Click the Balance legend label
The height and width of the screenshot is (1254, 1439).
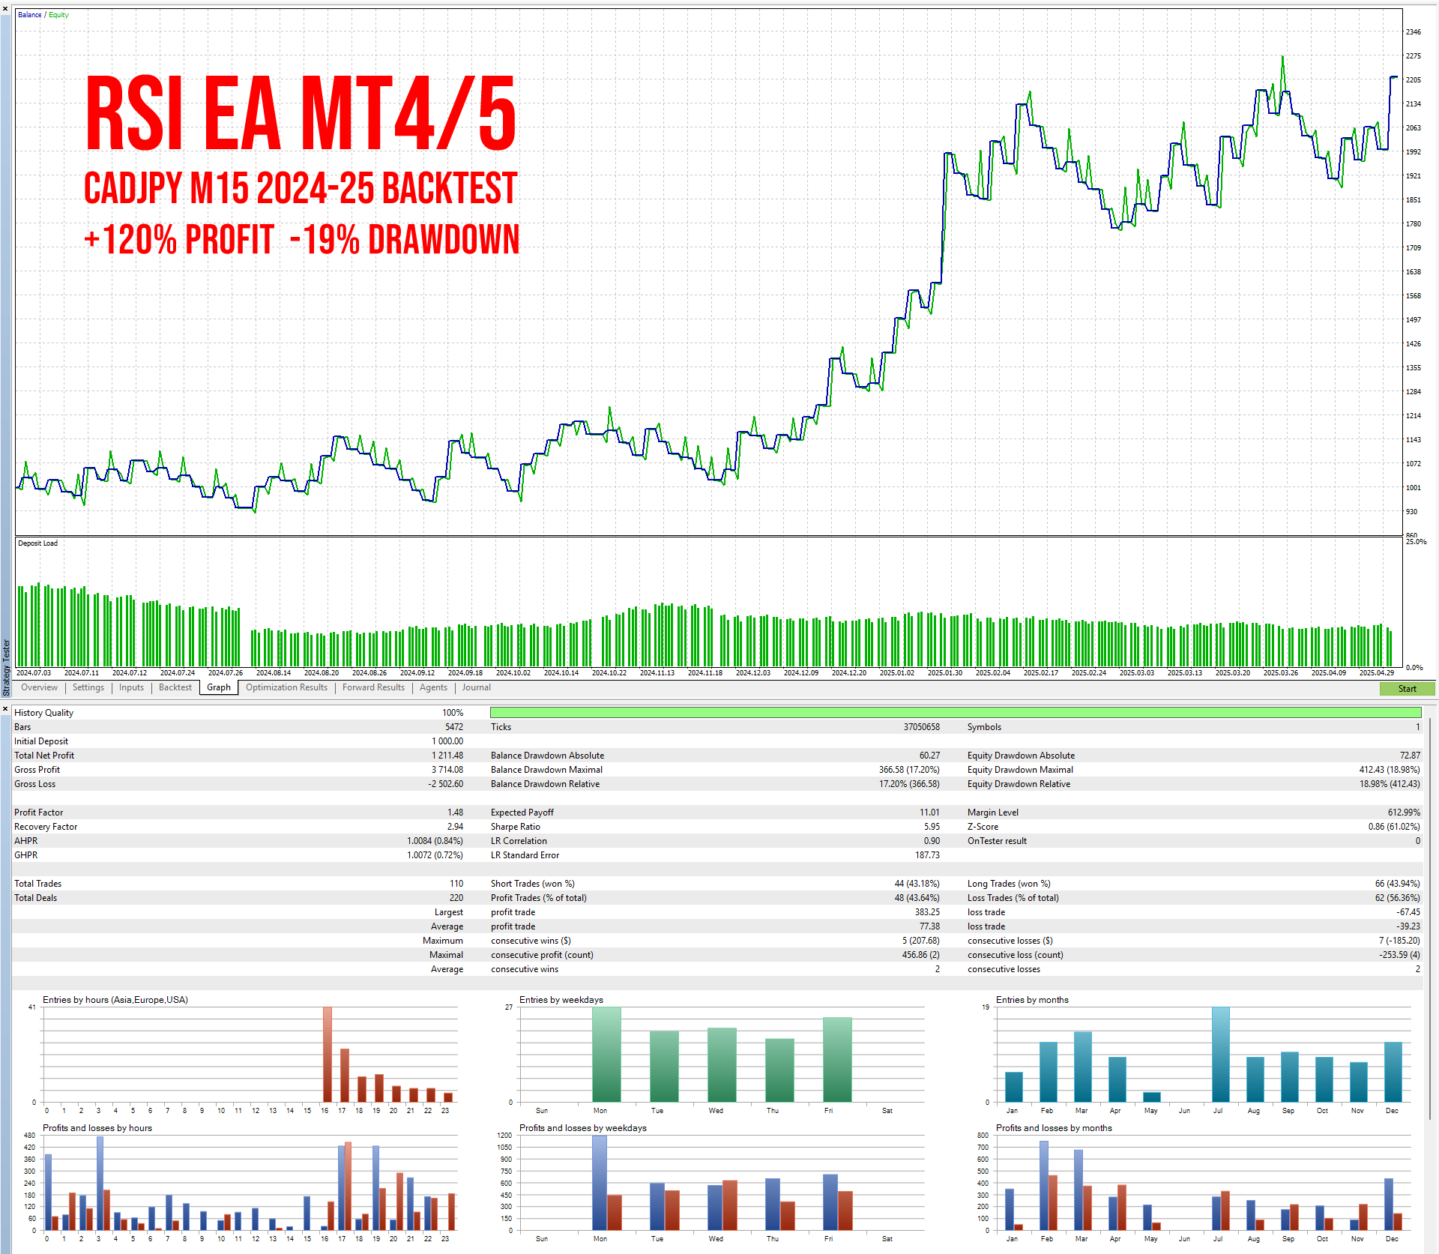coord(30,15)
